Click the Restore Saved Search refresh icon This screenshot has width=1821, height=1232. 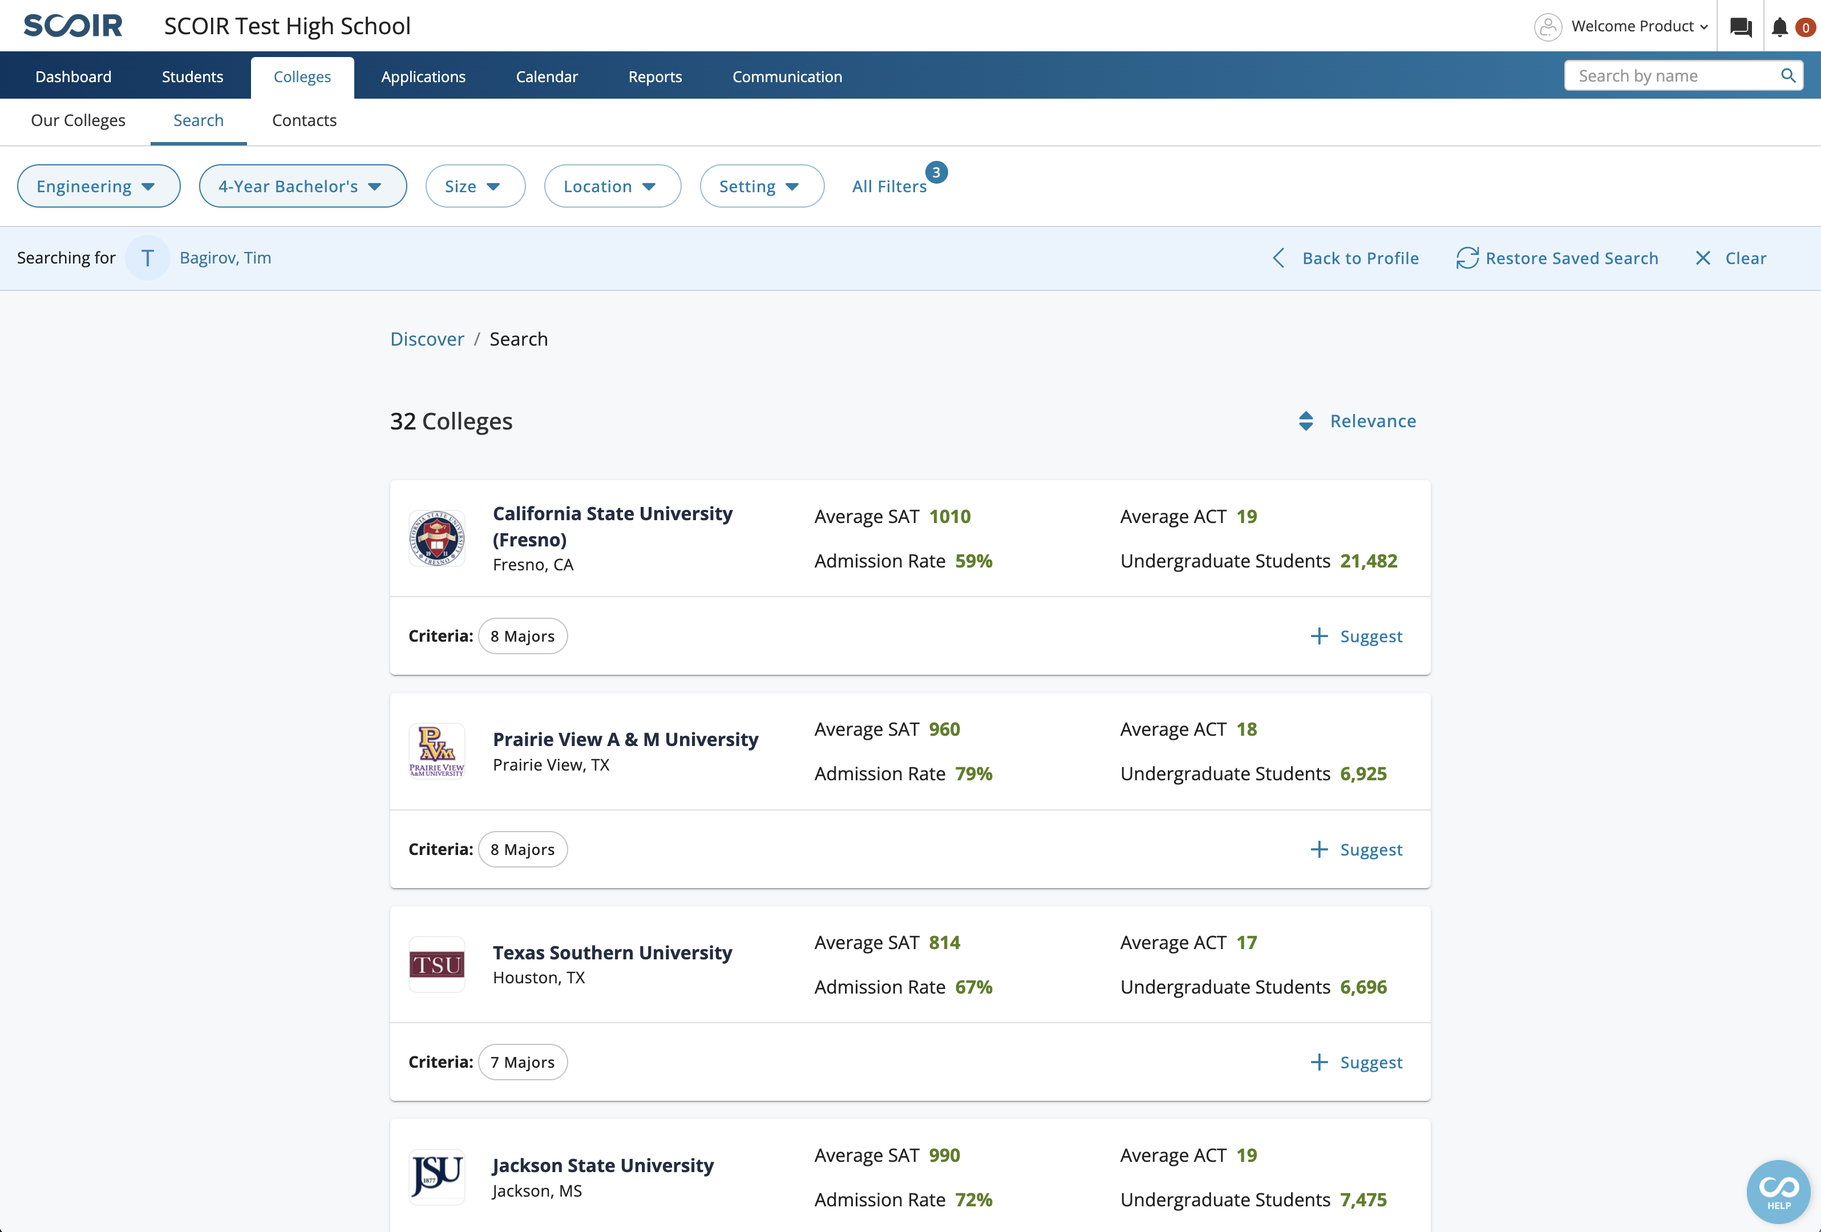[1467, 258]
